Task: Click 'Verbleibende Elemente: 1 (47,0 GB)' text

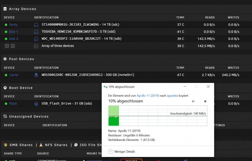Action: [132, 140]
